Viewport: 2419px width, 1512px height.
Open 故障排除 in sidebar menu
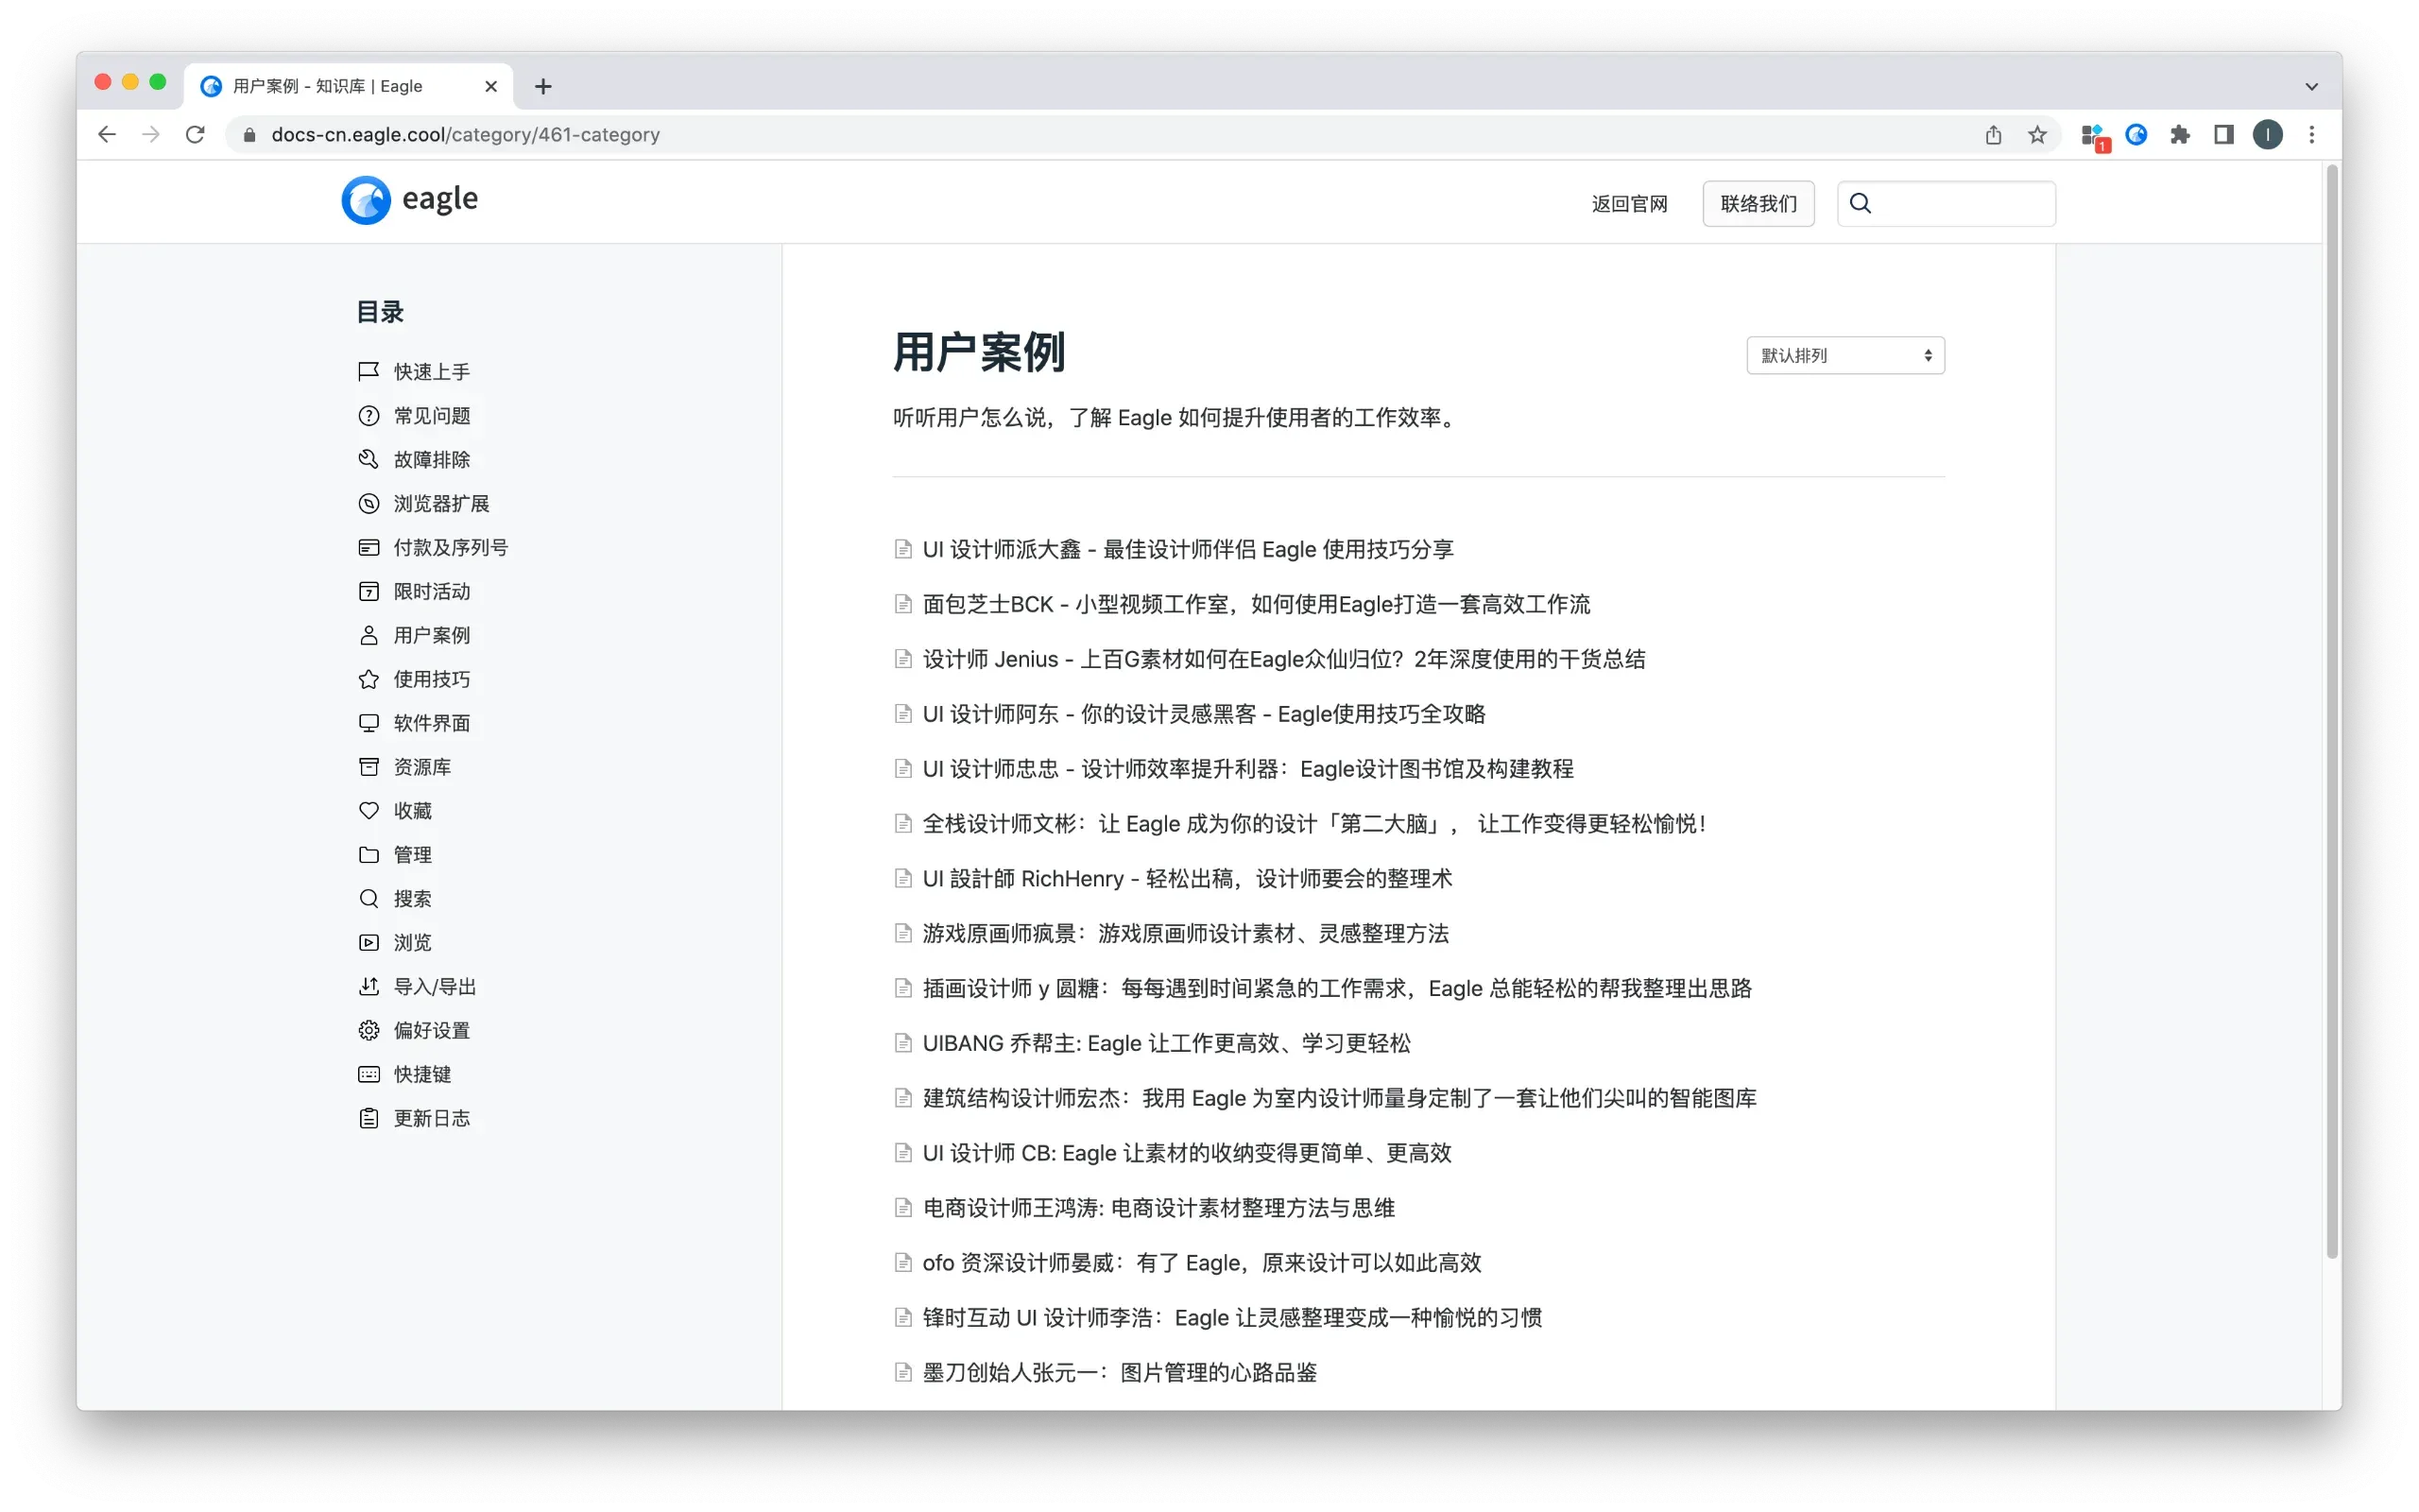coord(432,460)
